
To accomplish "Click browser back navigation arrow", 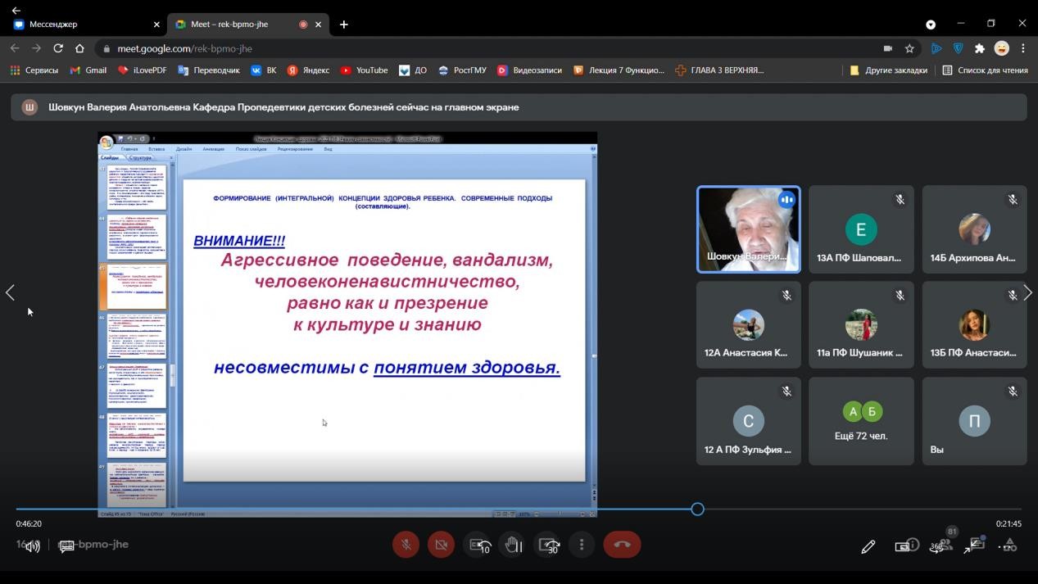I will click(x=15, y=48).
